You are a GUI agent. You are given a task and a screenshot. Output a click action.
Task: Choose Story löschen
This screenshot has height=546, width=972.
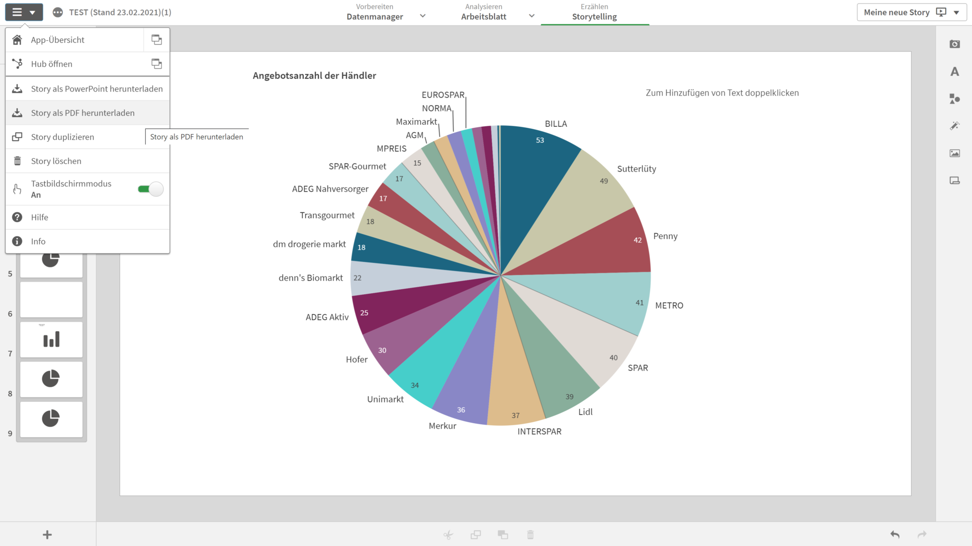tap(87, 161)
